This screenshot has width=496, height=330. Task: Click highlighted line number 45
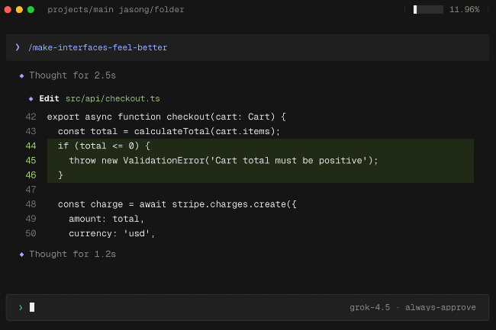tap(31, 160)
